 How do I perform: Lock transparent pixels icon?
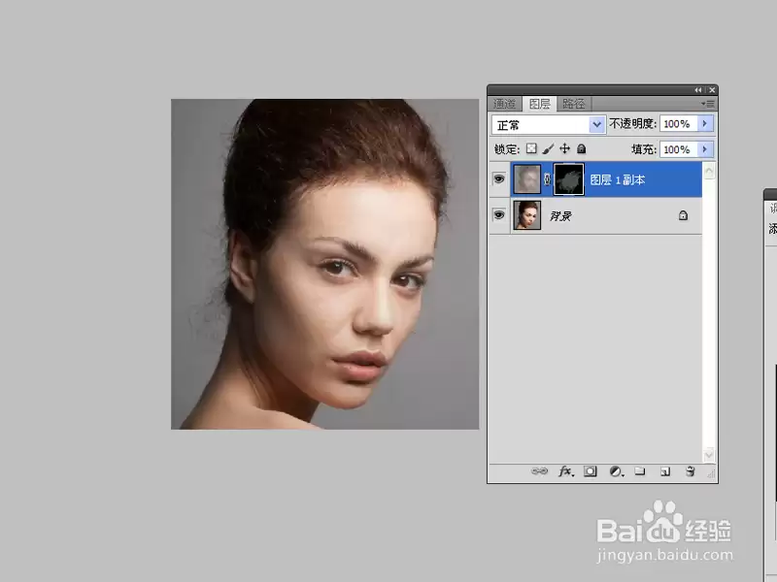(531, 148)
